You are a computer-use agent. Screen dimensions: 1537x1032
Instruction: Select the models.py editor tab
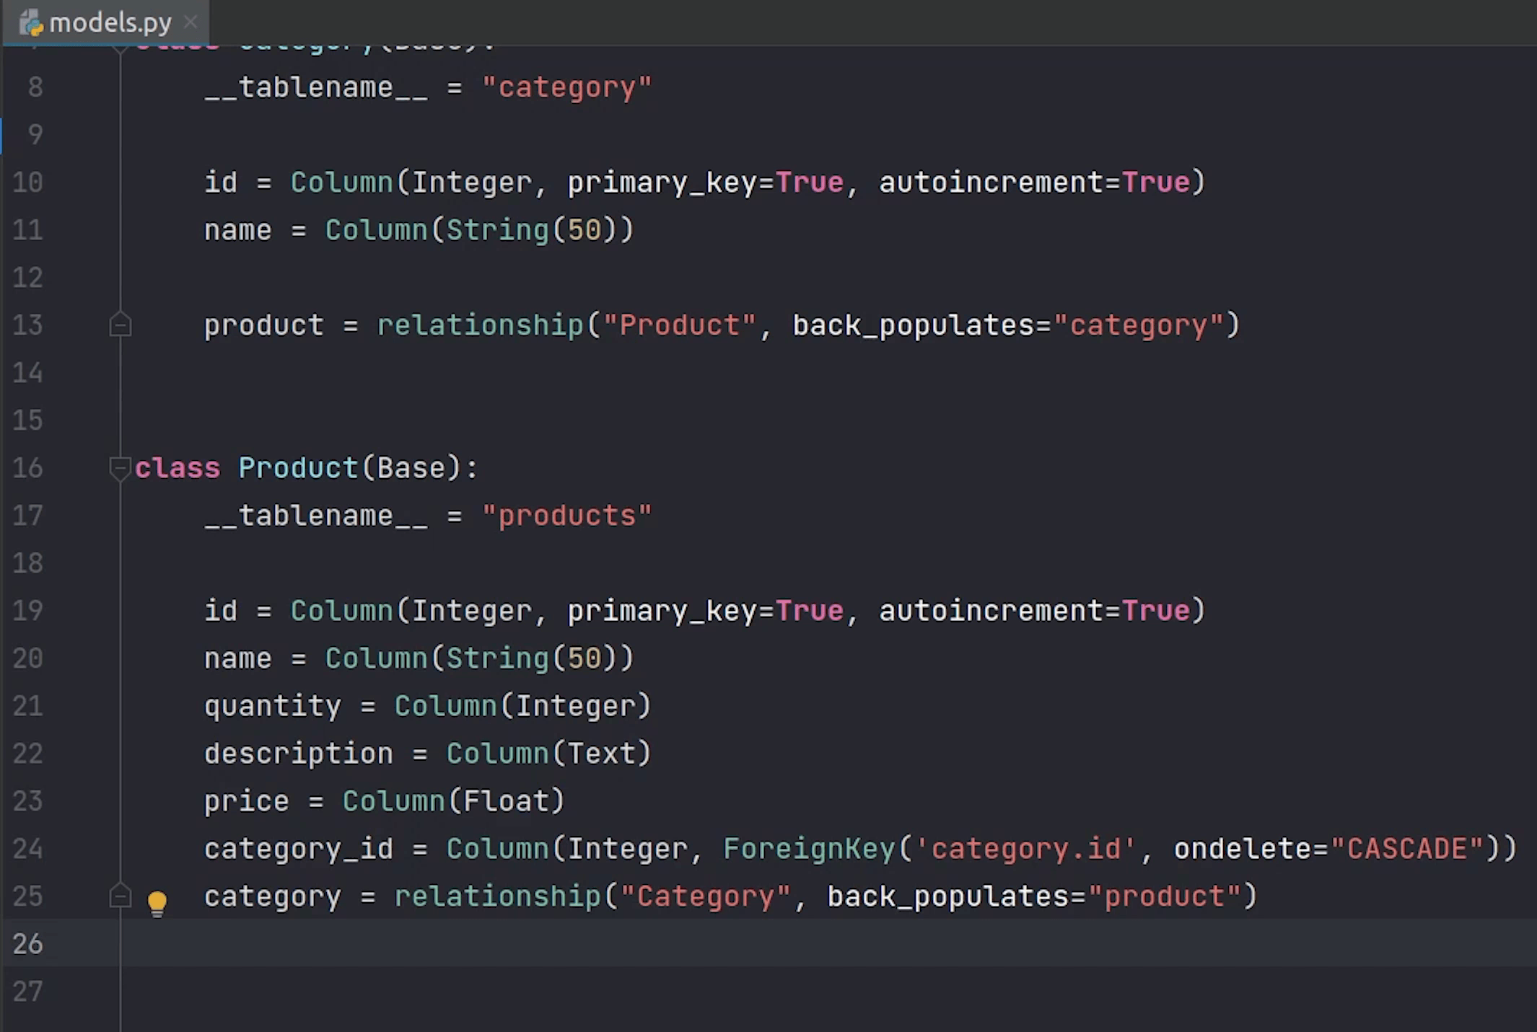(110, 23)
